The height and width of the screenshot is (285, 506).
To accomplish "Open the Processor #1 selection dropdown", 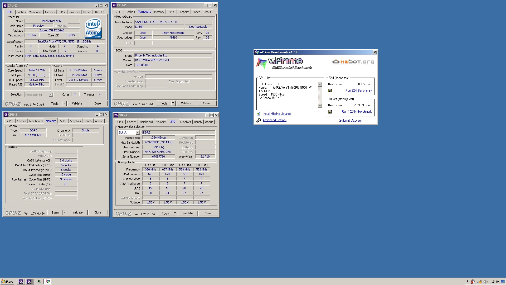I will point(51,94).
